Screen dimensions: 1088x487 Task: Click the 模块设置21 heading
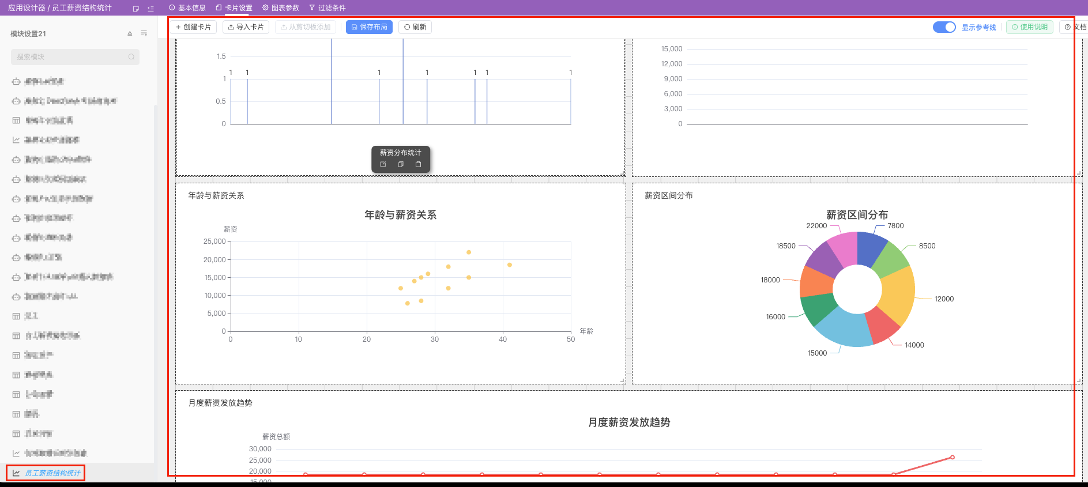[28, 33]
